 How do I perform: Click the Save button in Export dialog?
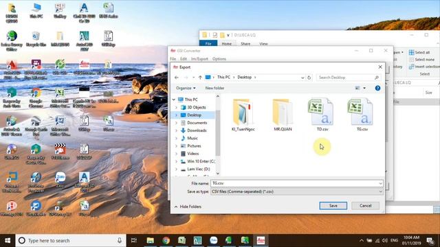click(x=333, y=206)
